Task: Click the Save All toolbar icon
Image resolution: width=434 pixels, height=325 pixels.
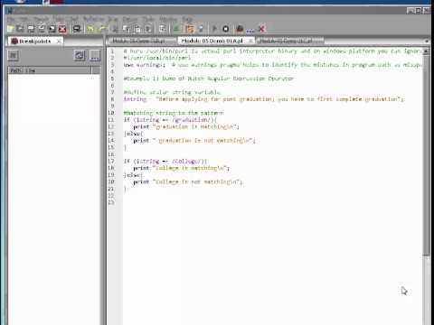Action: coord(52,29)
